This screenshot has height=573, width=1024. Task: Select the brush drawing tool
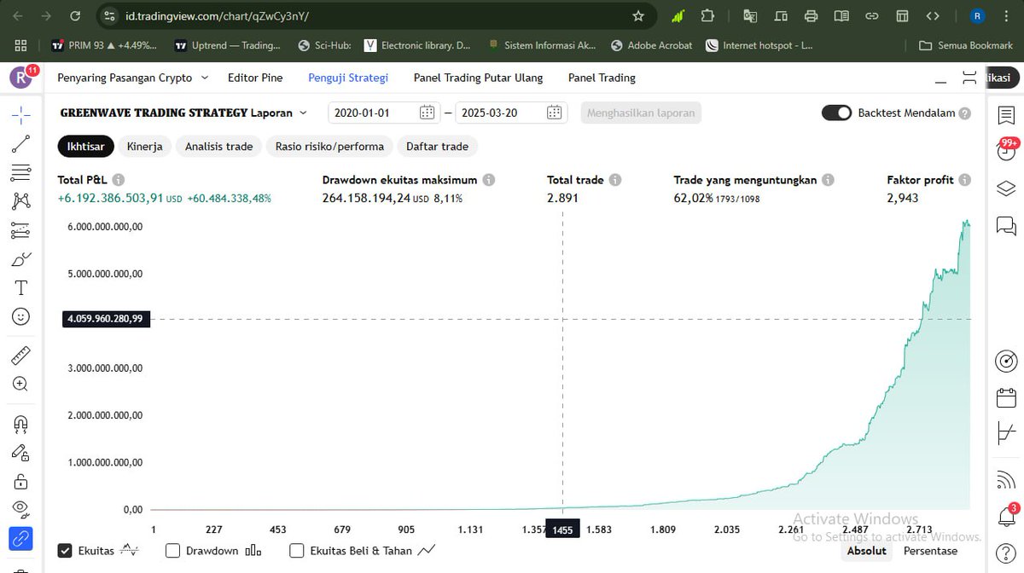tap(20, 259)
